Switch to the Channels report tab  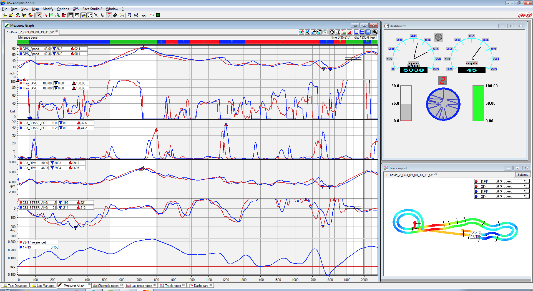pos(108,285)
